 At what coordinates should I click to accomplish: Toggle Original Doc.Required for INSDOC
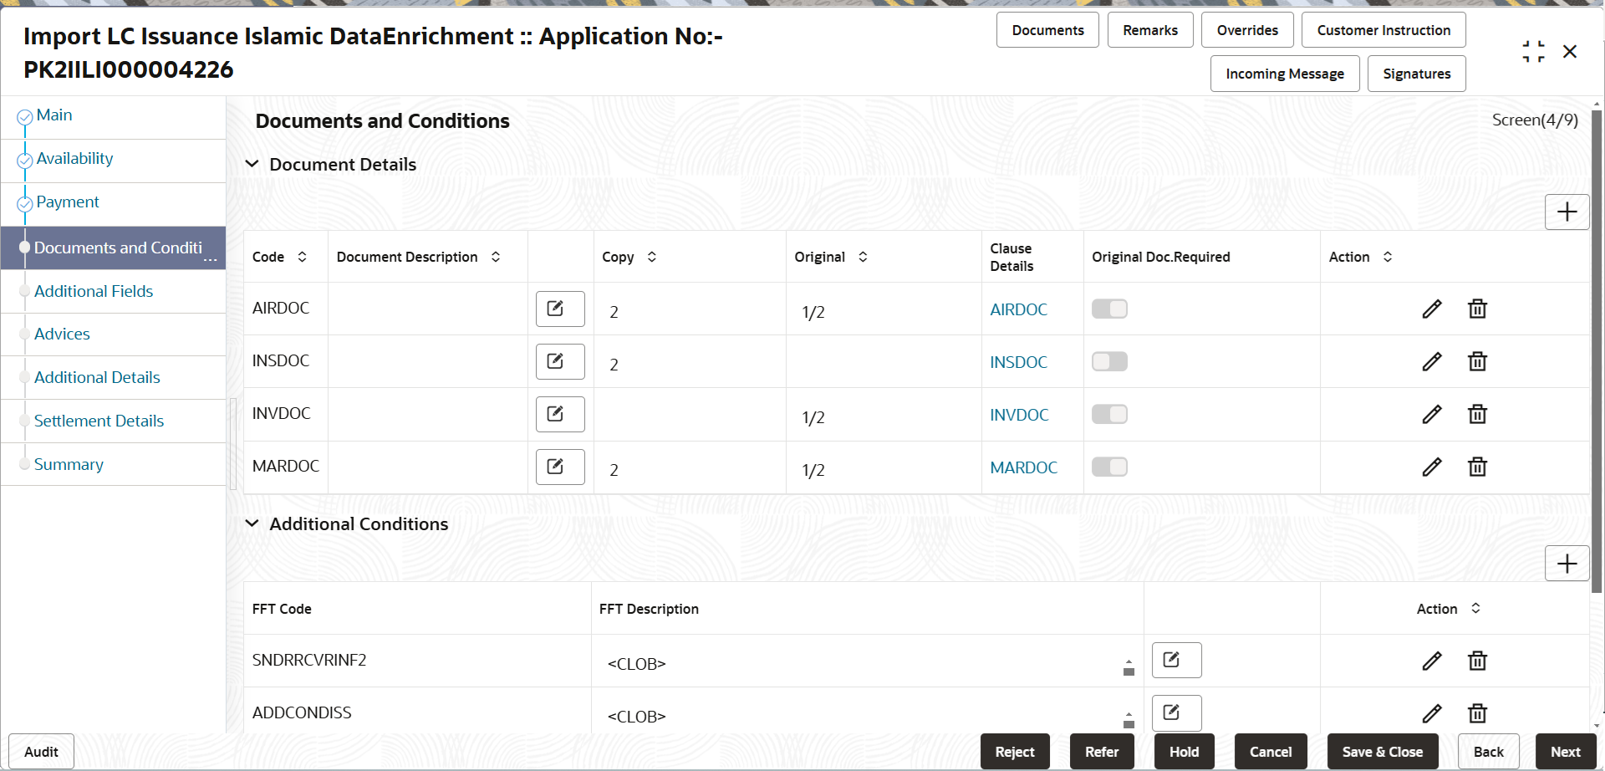[1109, 361]
